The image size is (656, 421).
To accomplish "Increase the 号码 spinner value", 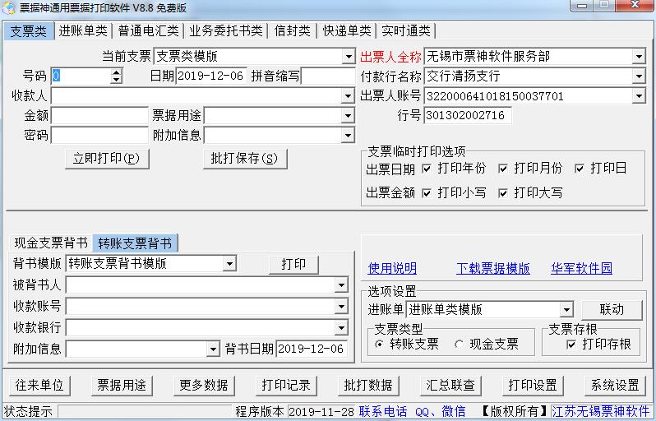I will [x=117, y=72].
